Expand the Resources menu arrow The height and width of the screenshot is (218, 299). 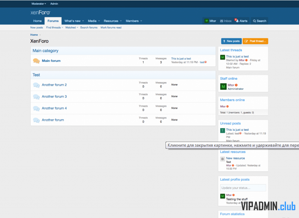point(121,21)
